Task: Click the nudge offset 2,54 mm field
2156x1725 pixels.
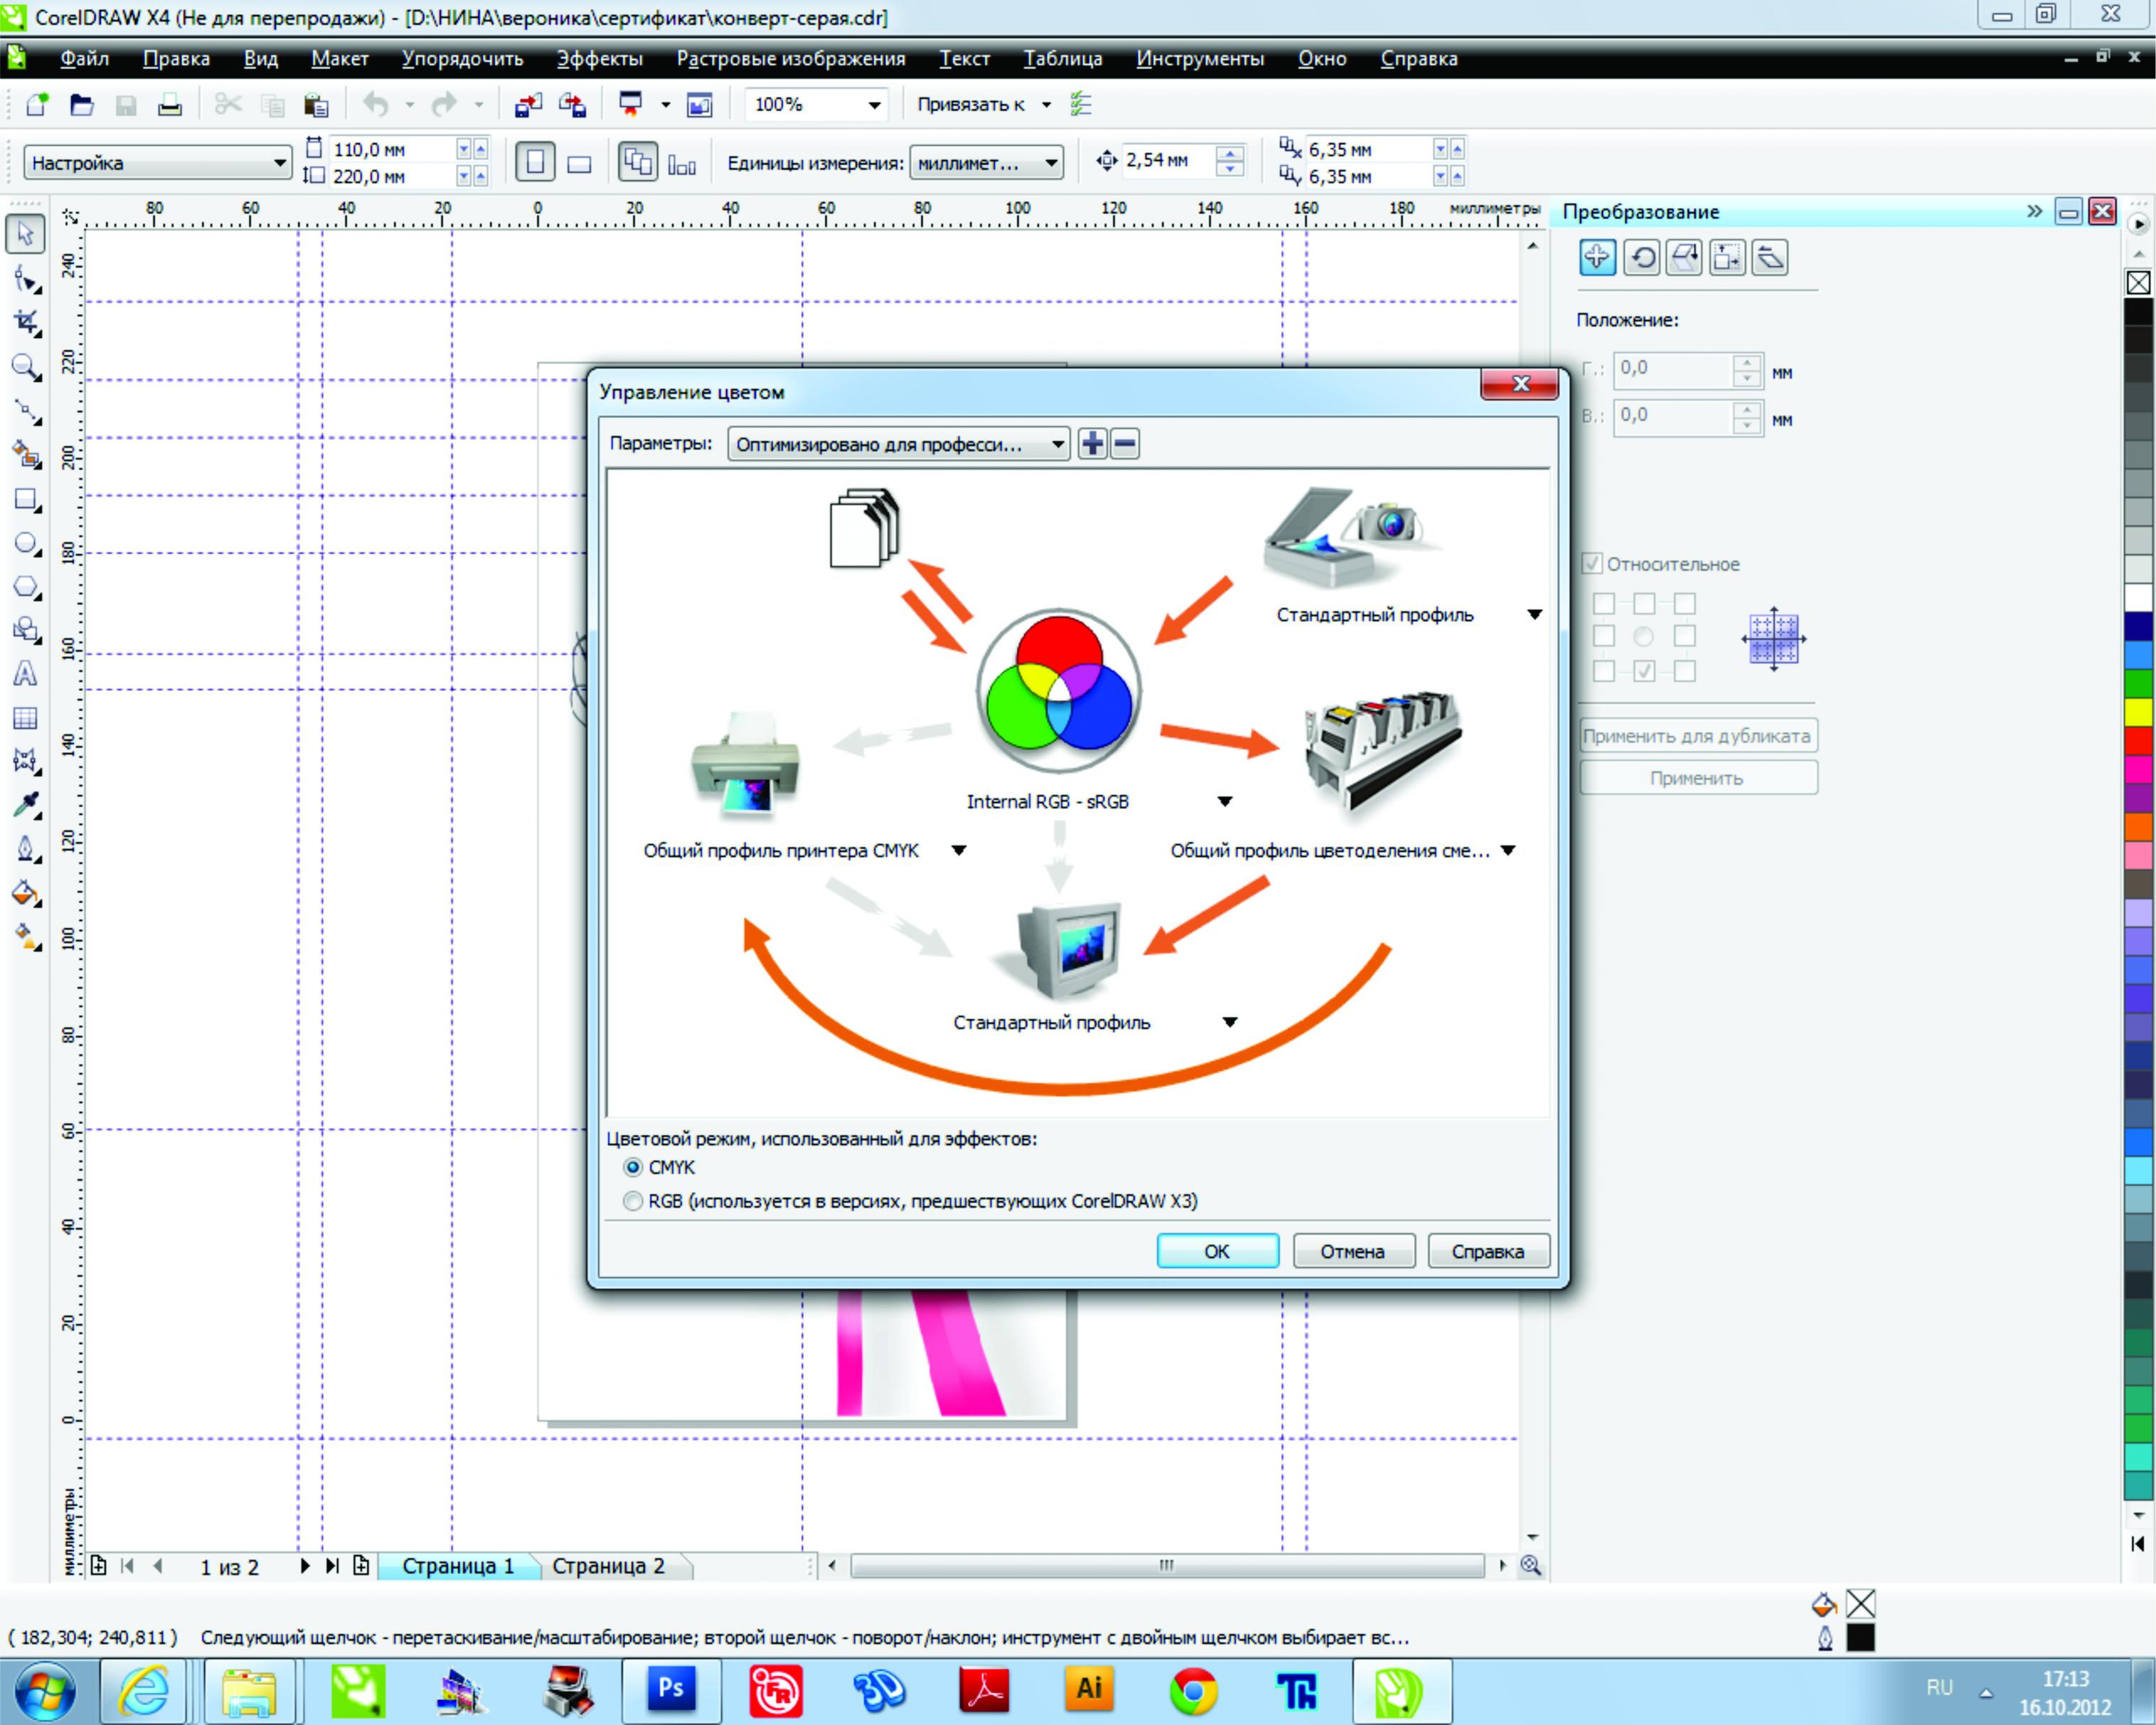Action: [x=1169, y=160]
